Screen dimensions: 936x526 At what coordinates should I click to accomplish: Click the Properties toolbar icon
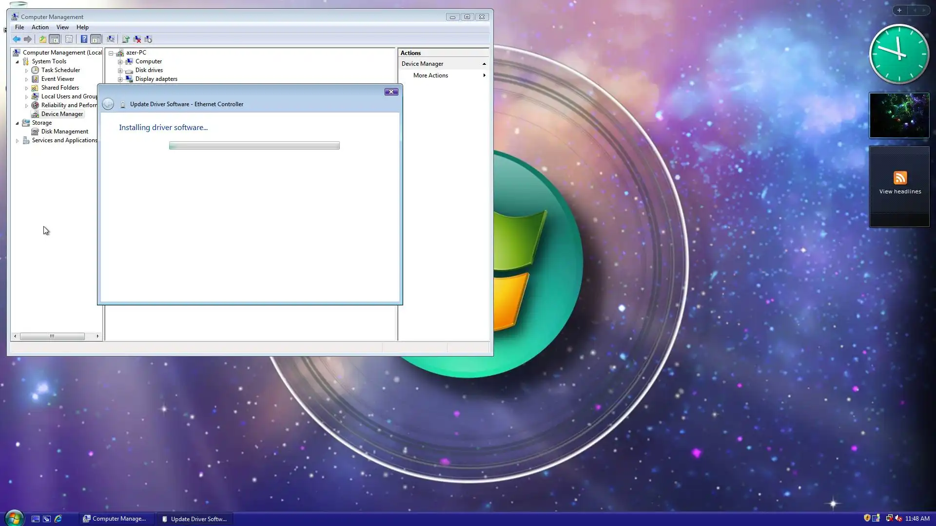click(x=69, y=39)
